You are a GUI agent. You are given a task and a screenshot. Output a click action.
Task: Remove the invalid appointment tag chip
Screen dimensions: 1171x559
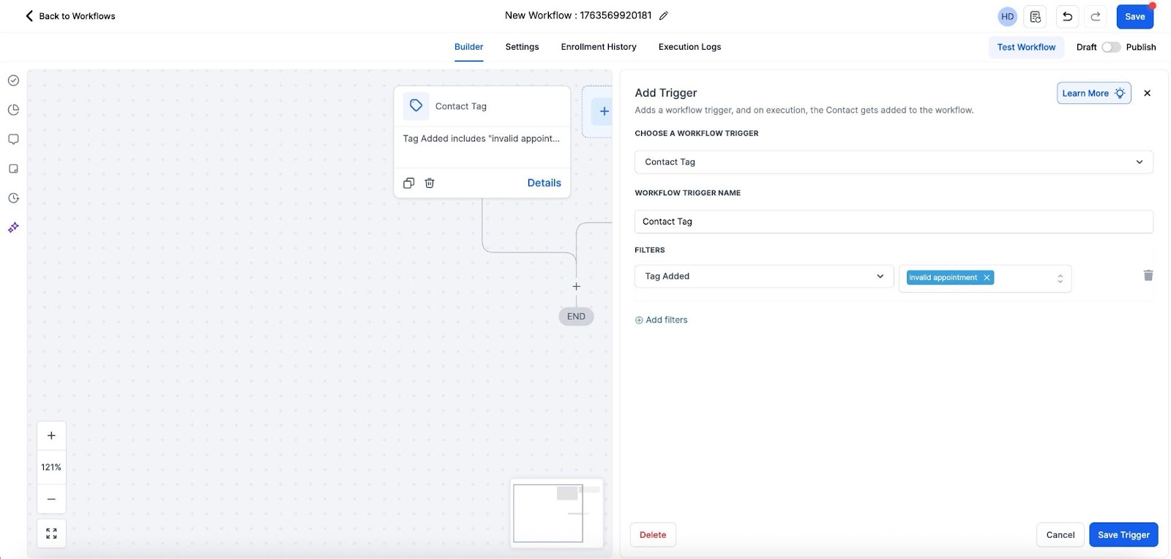(987, 278)
